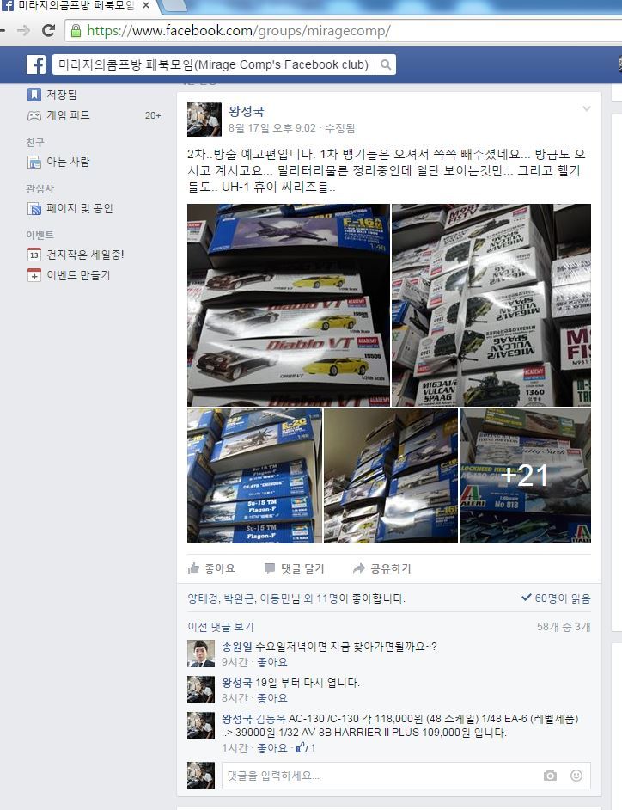Close the browser tab

[x=146, y=6]
